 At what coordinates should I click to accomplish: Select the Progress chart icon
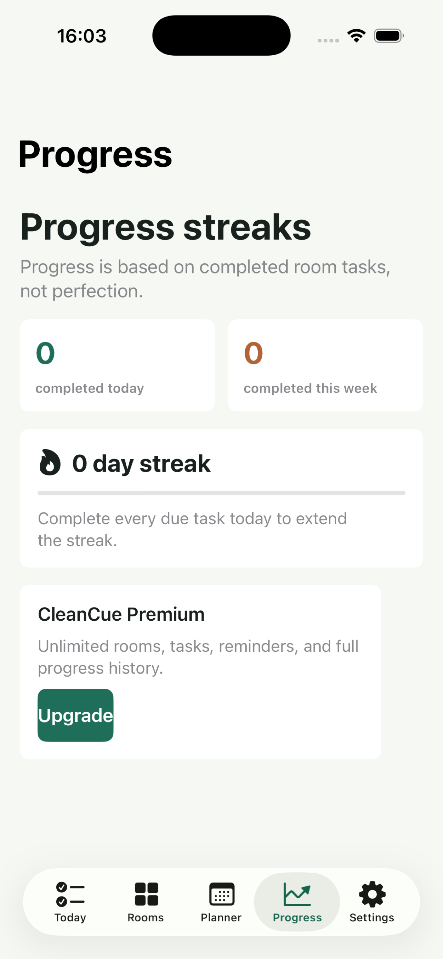pyautogui.click(x=297, y=894)
